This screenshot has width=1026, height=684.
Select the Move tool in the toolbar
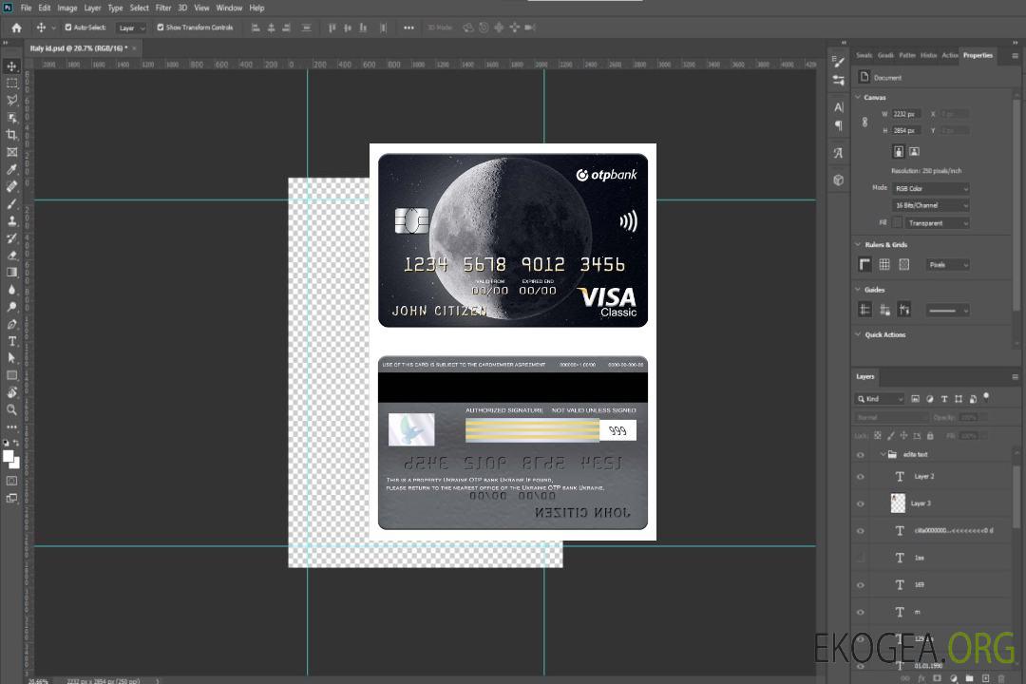point(11,66)
